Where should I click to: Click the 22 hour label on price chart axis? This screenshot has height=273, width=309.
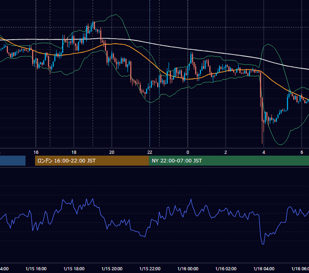point(150,152)
